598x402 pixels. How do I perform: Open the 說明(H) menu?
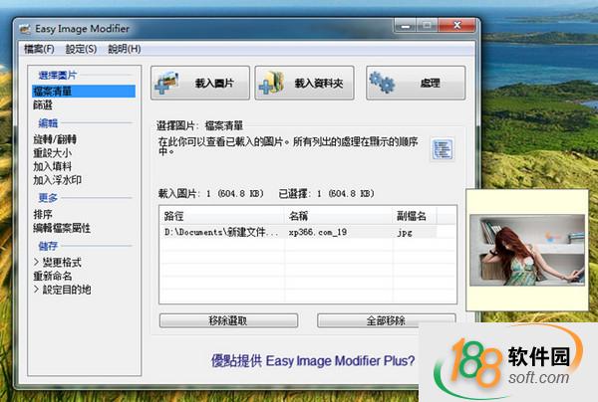pyautogui.click(x=124, y=49)
